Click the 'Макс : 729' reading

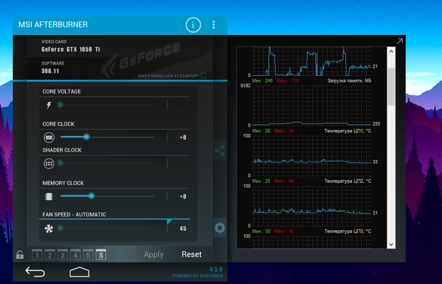[287, 81]
